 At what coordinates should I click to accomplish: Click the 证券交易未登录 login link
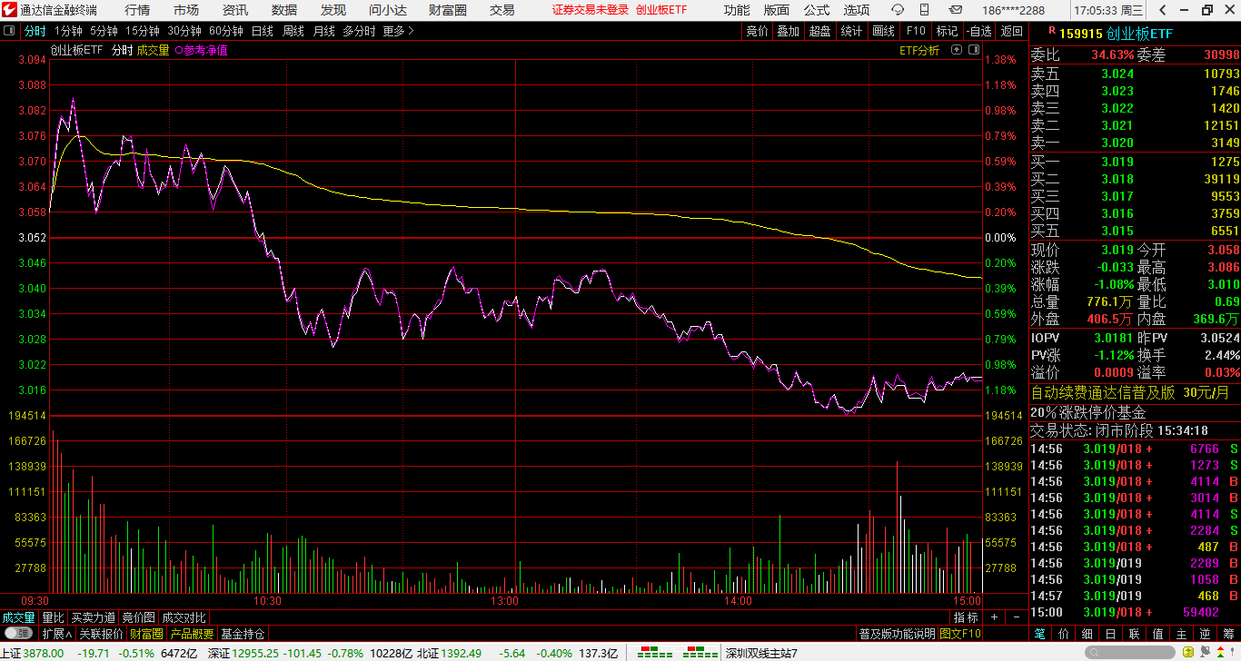point(590,10)
